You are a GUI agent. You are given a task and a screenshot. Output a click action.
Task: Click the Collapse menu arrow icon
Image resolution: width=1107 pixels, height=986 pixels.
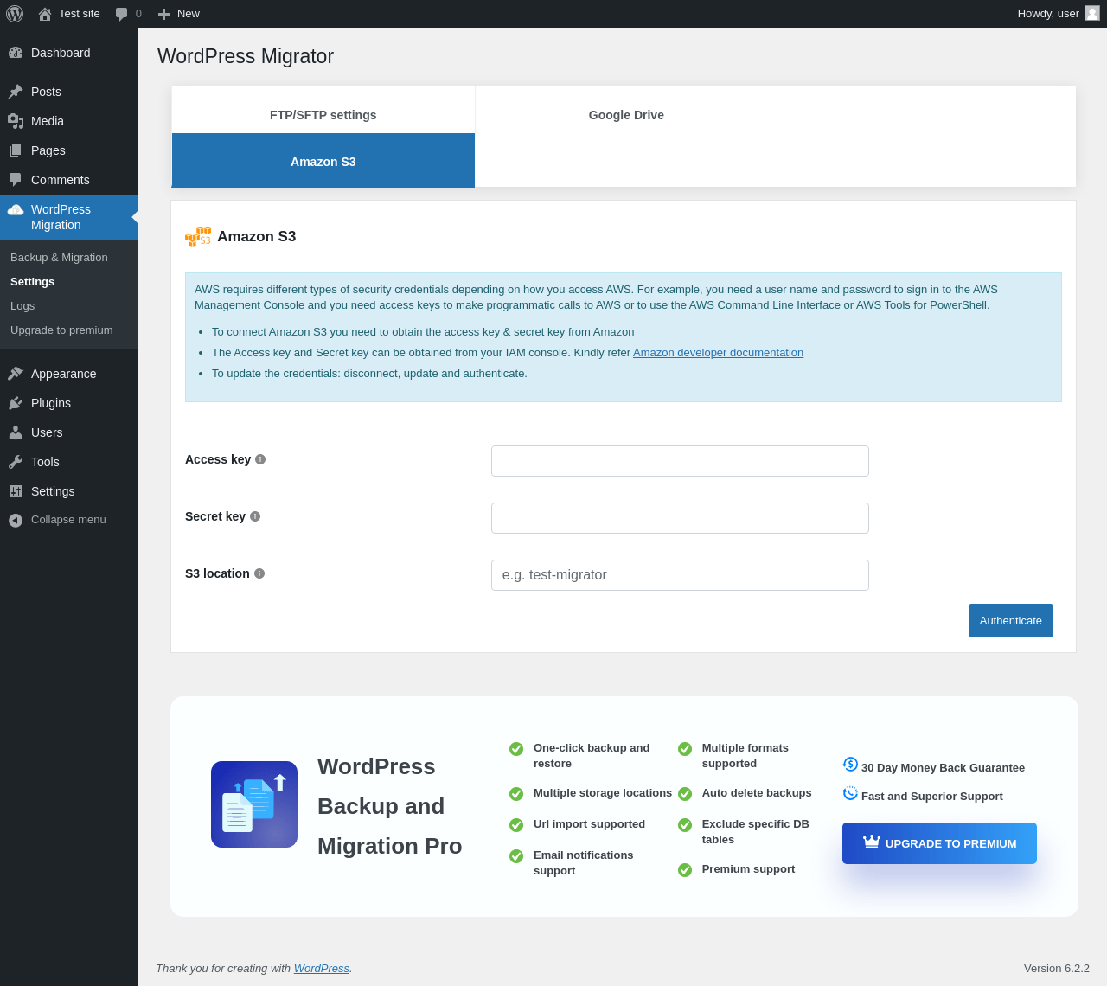point(16,520)
